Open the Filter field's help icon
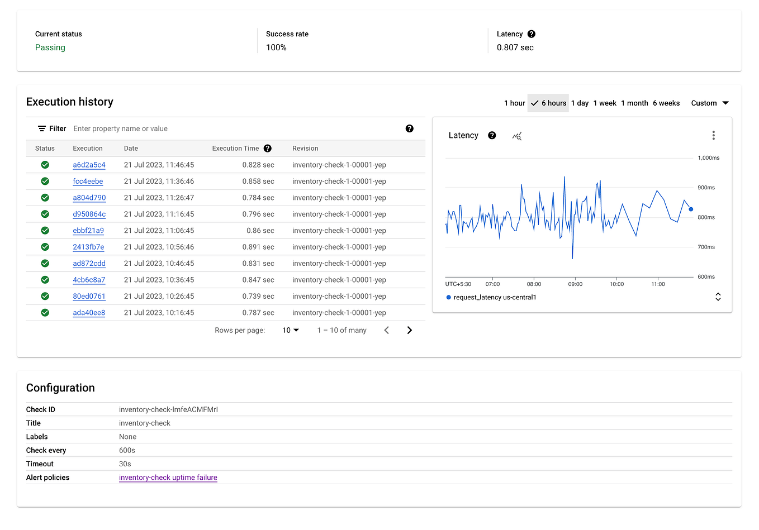 click(410, 128)
